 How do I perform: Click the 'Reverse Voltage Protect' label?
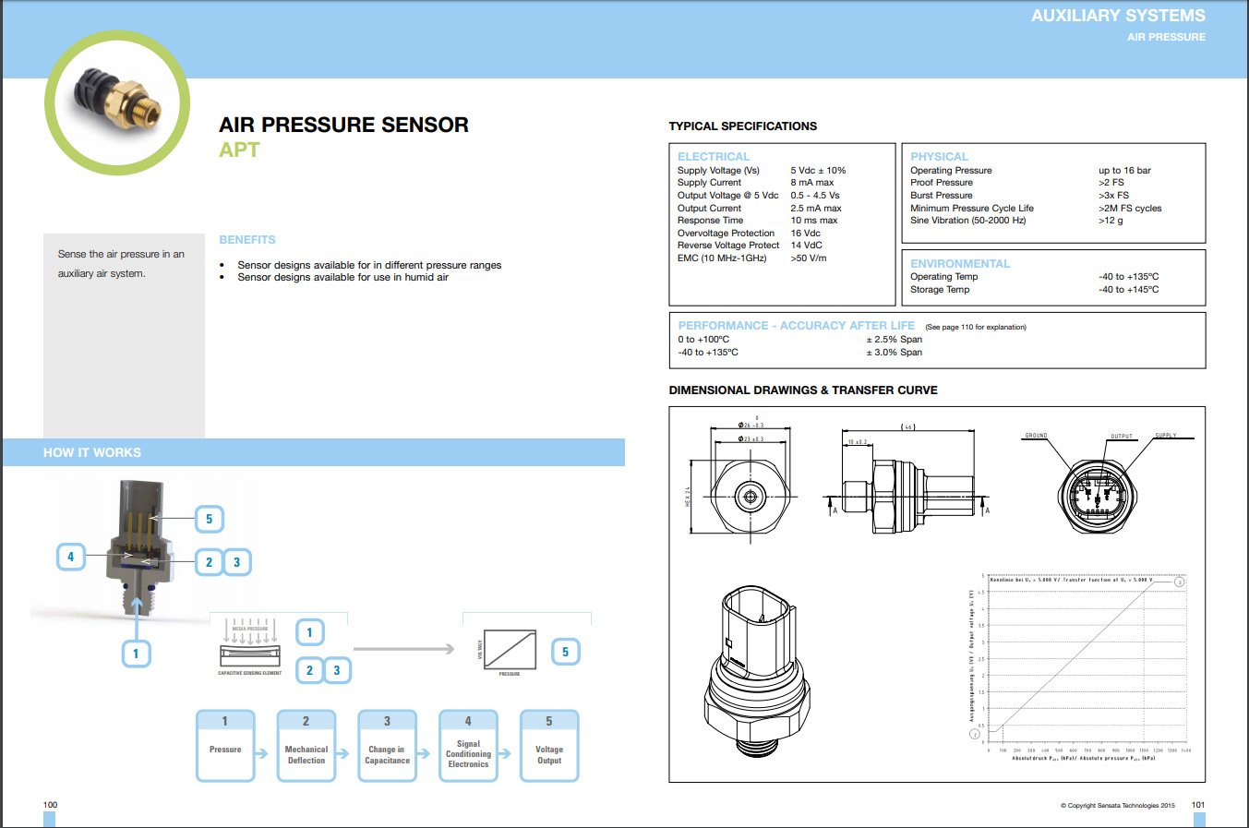(x=728, y=246)
